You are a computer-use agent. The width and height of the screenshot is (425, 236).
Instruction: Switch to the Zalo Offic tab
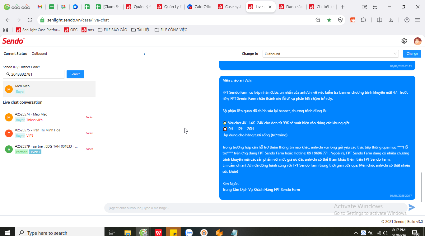pos(199,7)
